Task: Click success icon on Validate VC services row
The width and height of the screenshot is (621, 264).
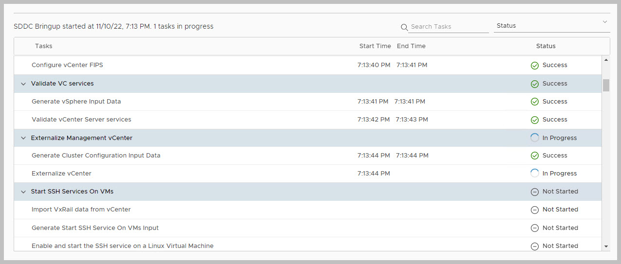Action: pyautogui.click(x=534, y=84)
